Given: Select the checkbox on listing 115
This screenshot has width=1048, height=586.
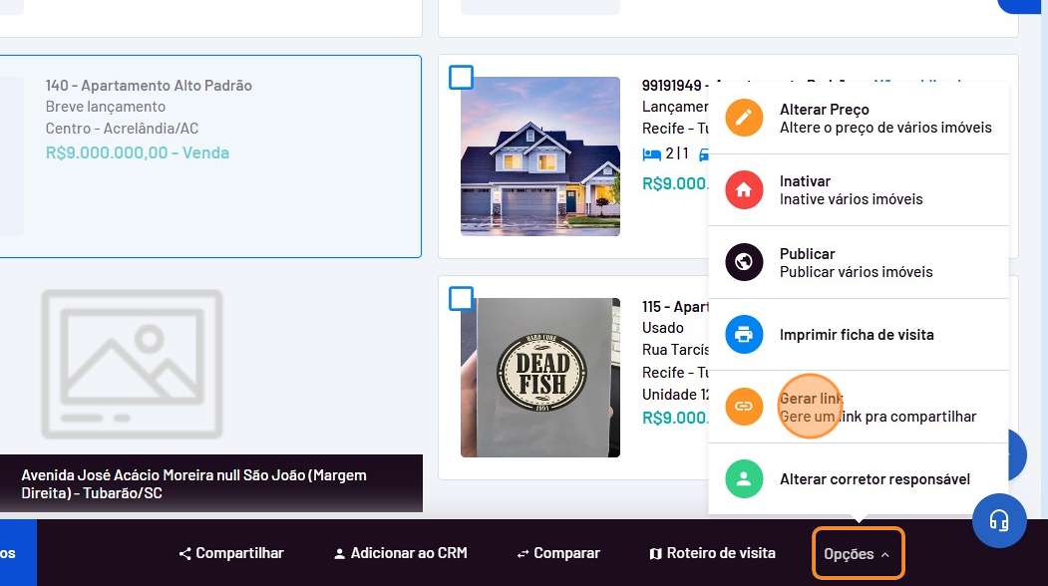Looking at the screenshot, I should click(461, 298).
